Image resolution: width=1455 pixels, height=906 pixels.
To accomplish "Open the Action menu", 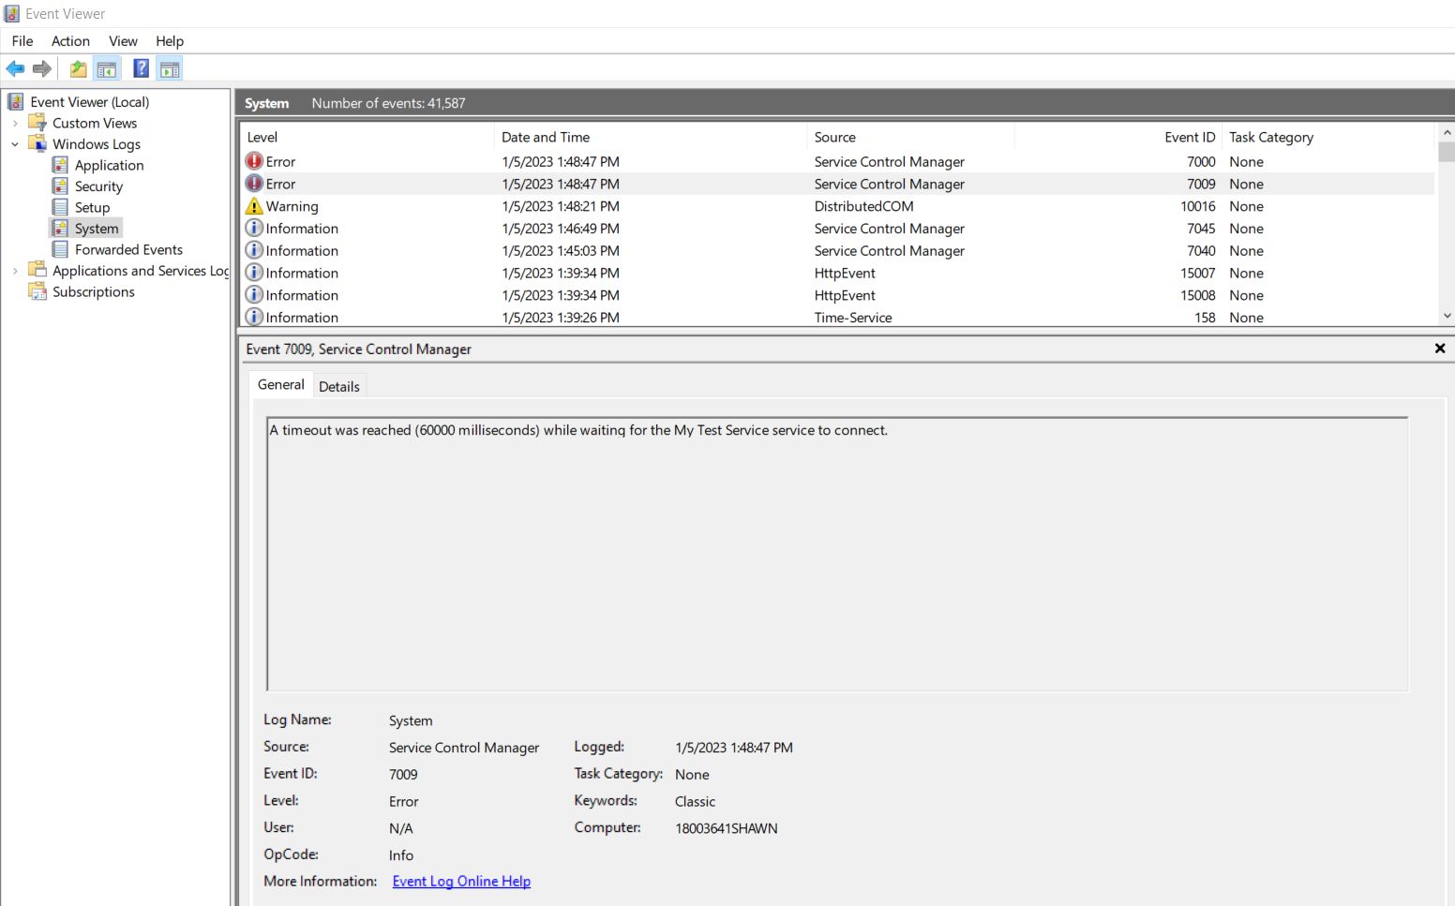I will click(x=70, y=41).
